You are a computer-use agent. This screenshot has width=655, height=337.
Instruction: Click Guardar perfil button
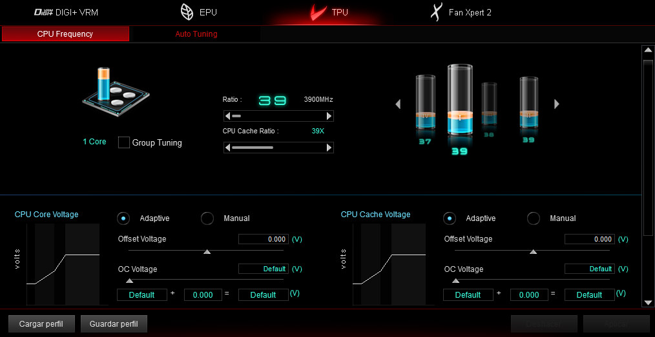pos(114,323)
